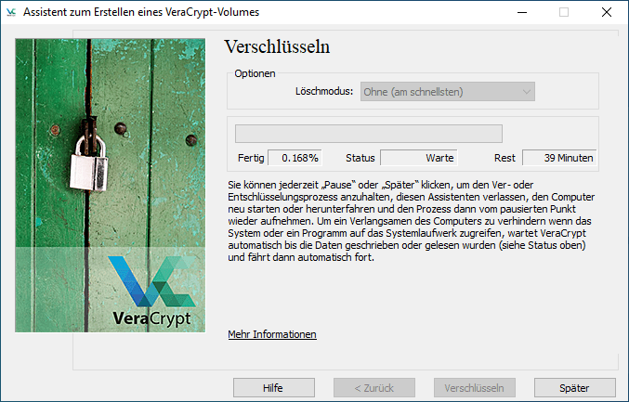Click the Später button to postpone

pos(574,388)
